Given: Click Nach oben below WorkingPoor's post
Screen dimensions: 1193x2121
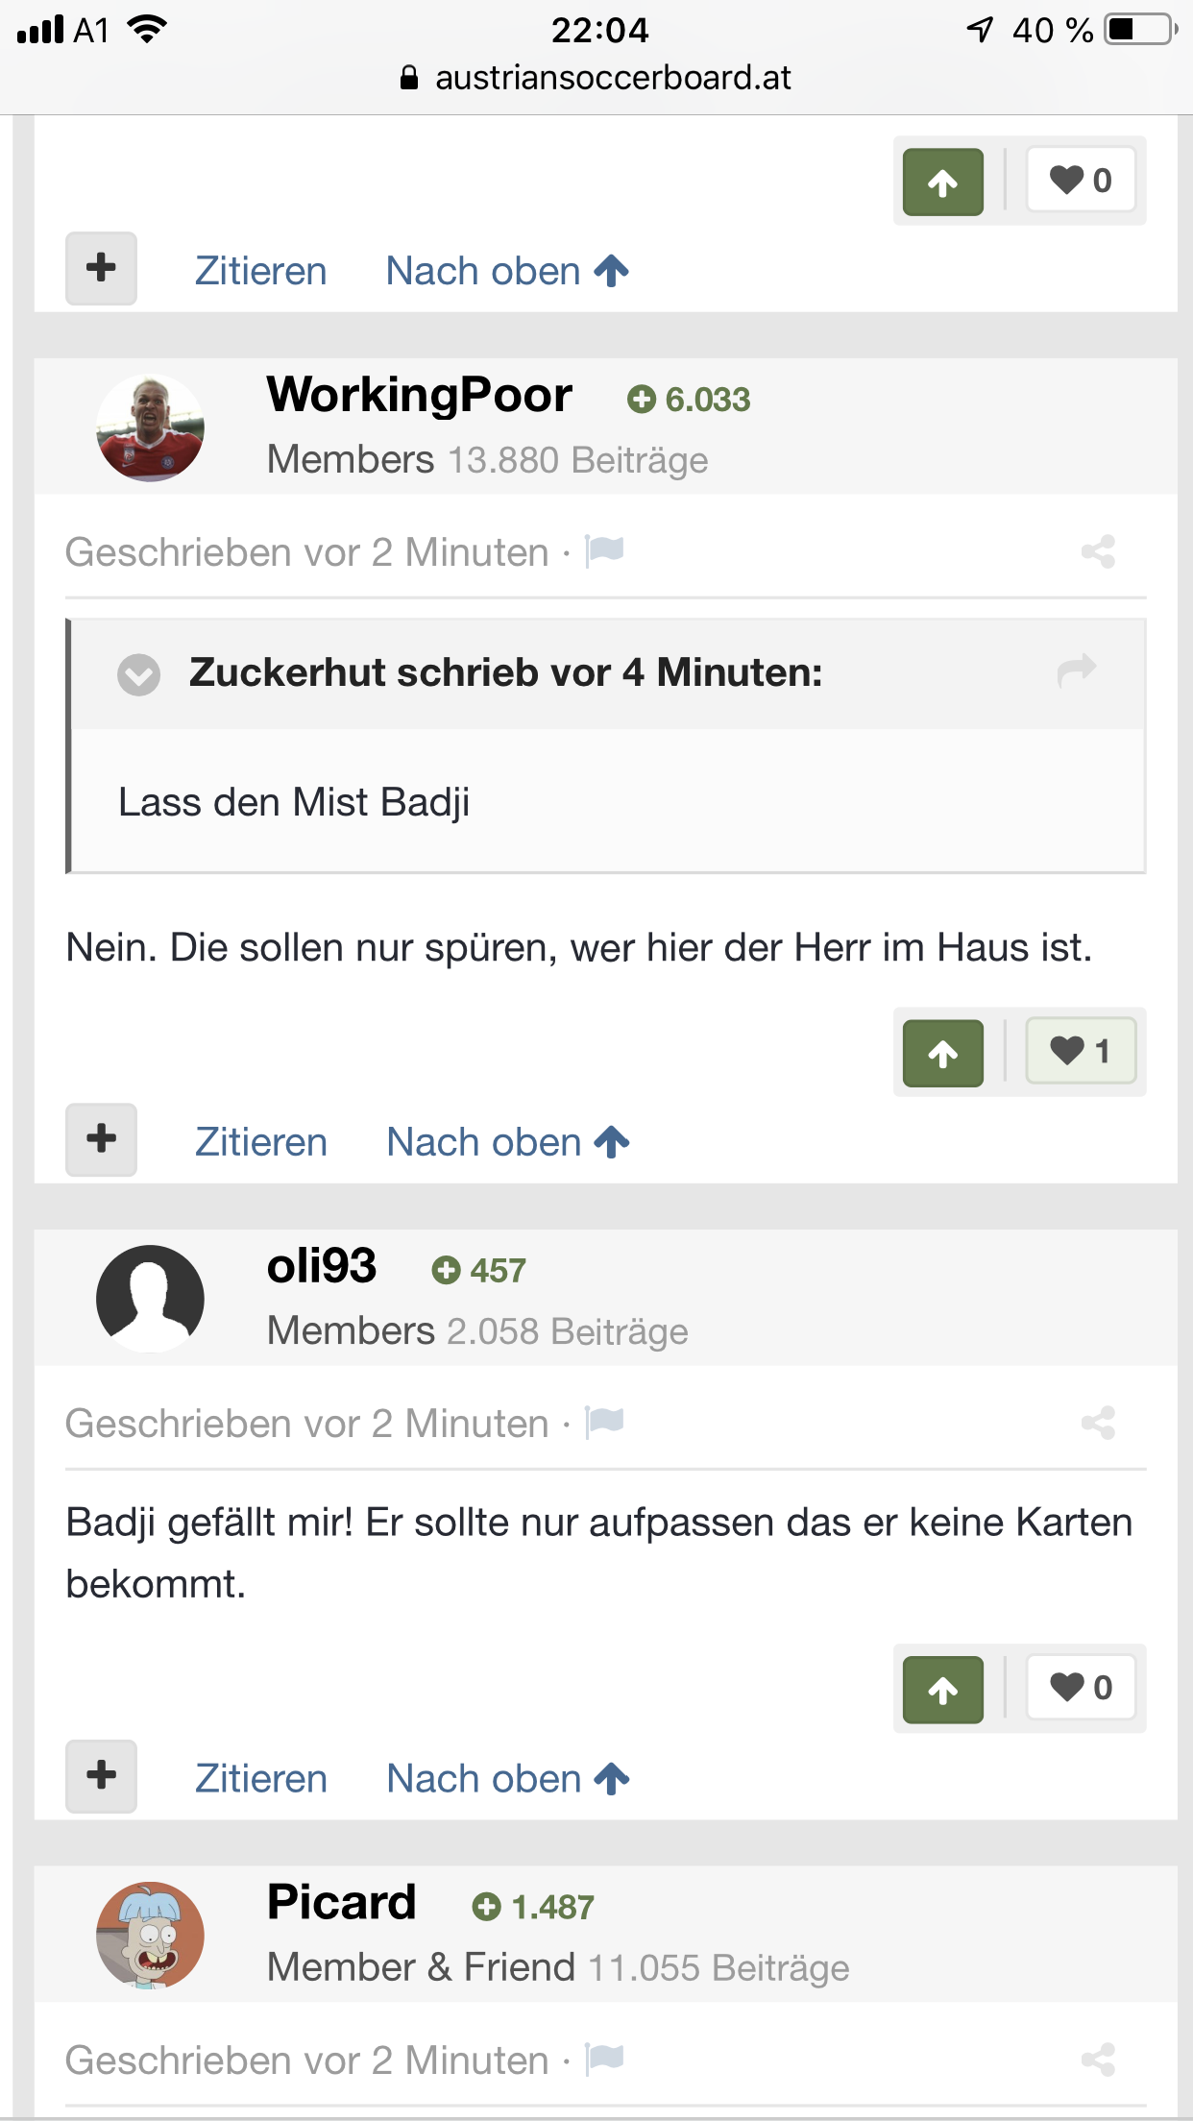Looking at the screenshot, I should tap(508, 1142).
